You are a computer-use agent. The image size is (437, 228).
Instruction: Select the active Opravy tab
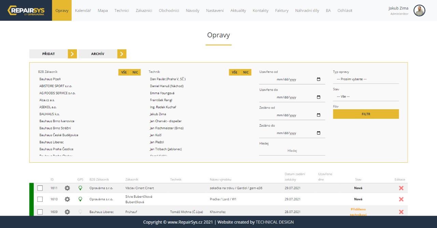[x=62, y=11]
